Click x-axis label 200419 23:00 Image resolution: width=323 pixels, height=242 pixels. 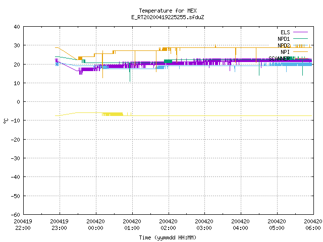pos(60,225)
